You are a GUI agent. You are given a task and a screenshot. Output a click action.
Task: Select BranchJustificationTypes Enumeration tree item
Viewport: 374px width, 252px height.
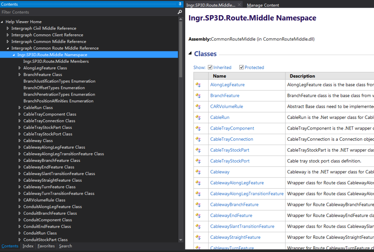click(60, 81)
